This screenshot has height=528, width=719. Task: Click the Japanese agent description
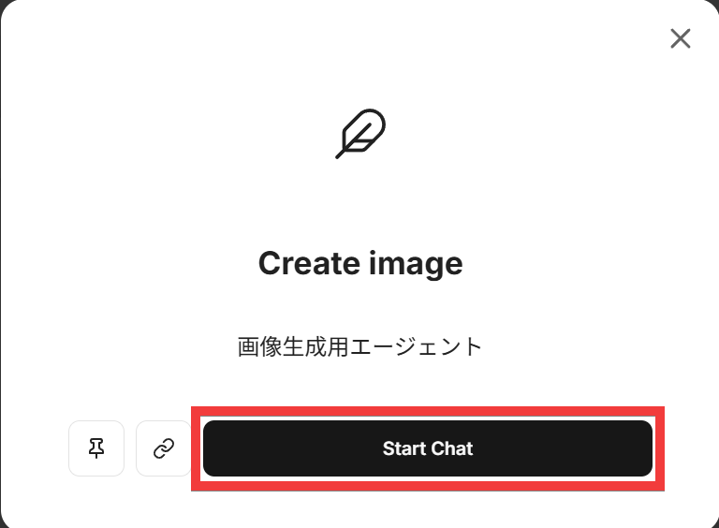(360, 346)
